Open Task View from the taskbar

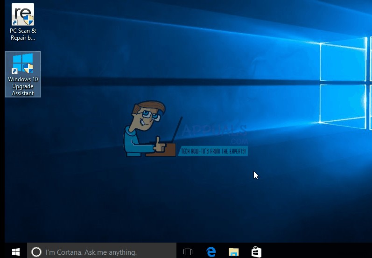coord(188,252)
